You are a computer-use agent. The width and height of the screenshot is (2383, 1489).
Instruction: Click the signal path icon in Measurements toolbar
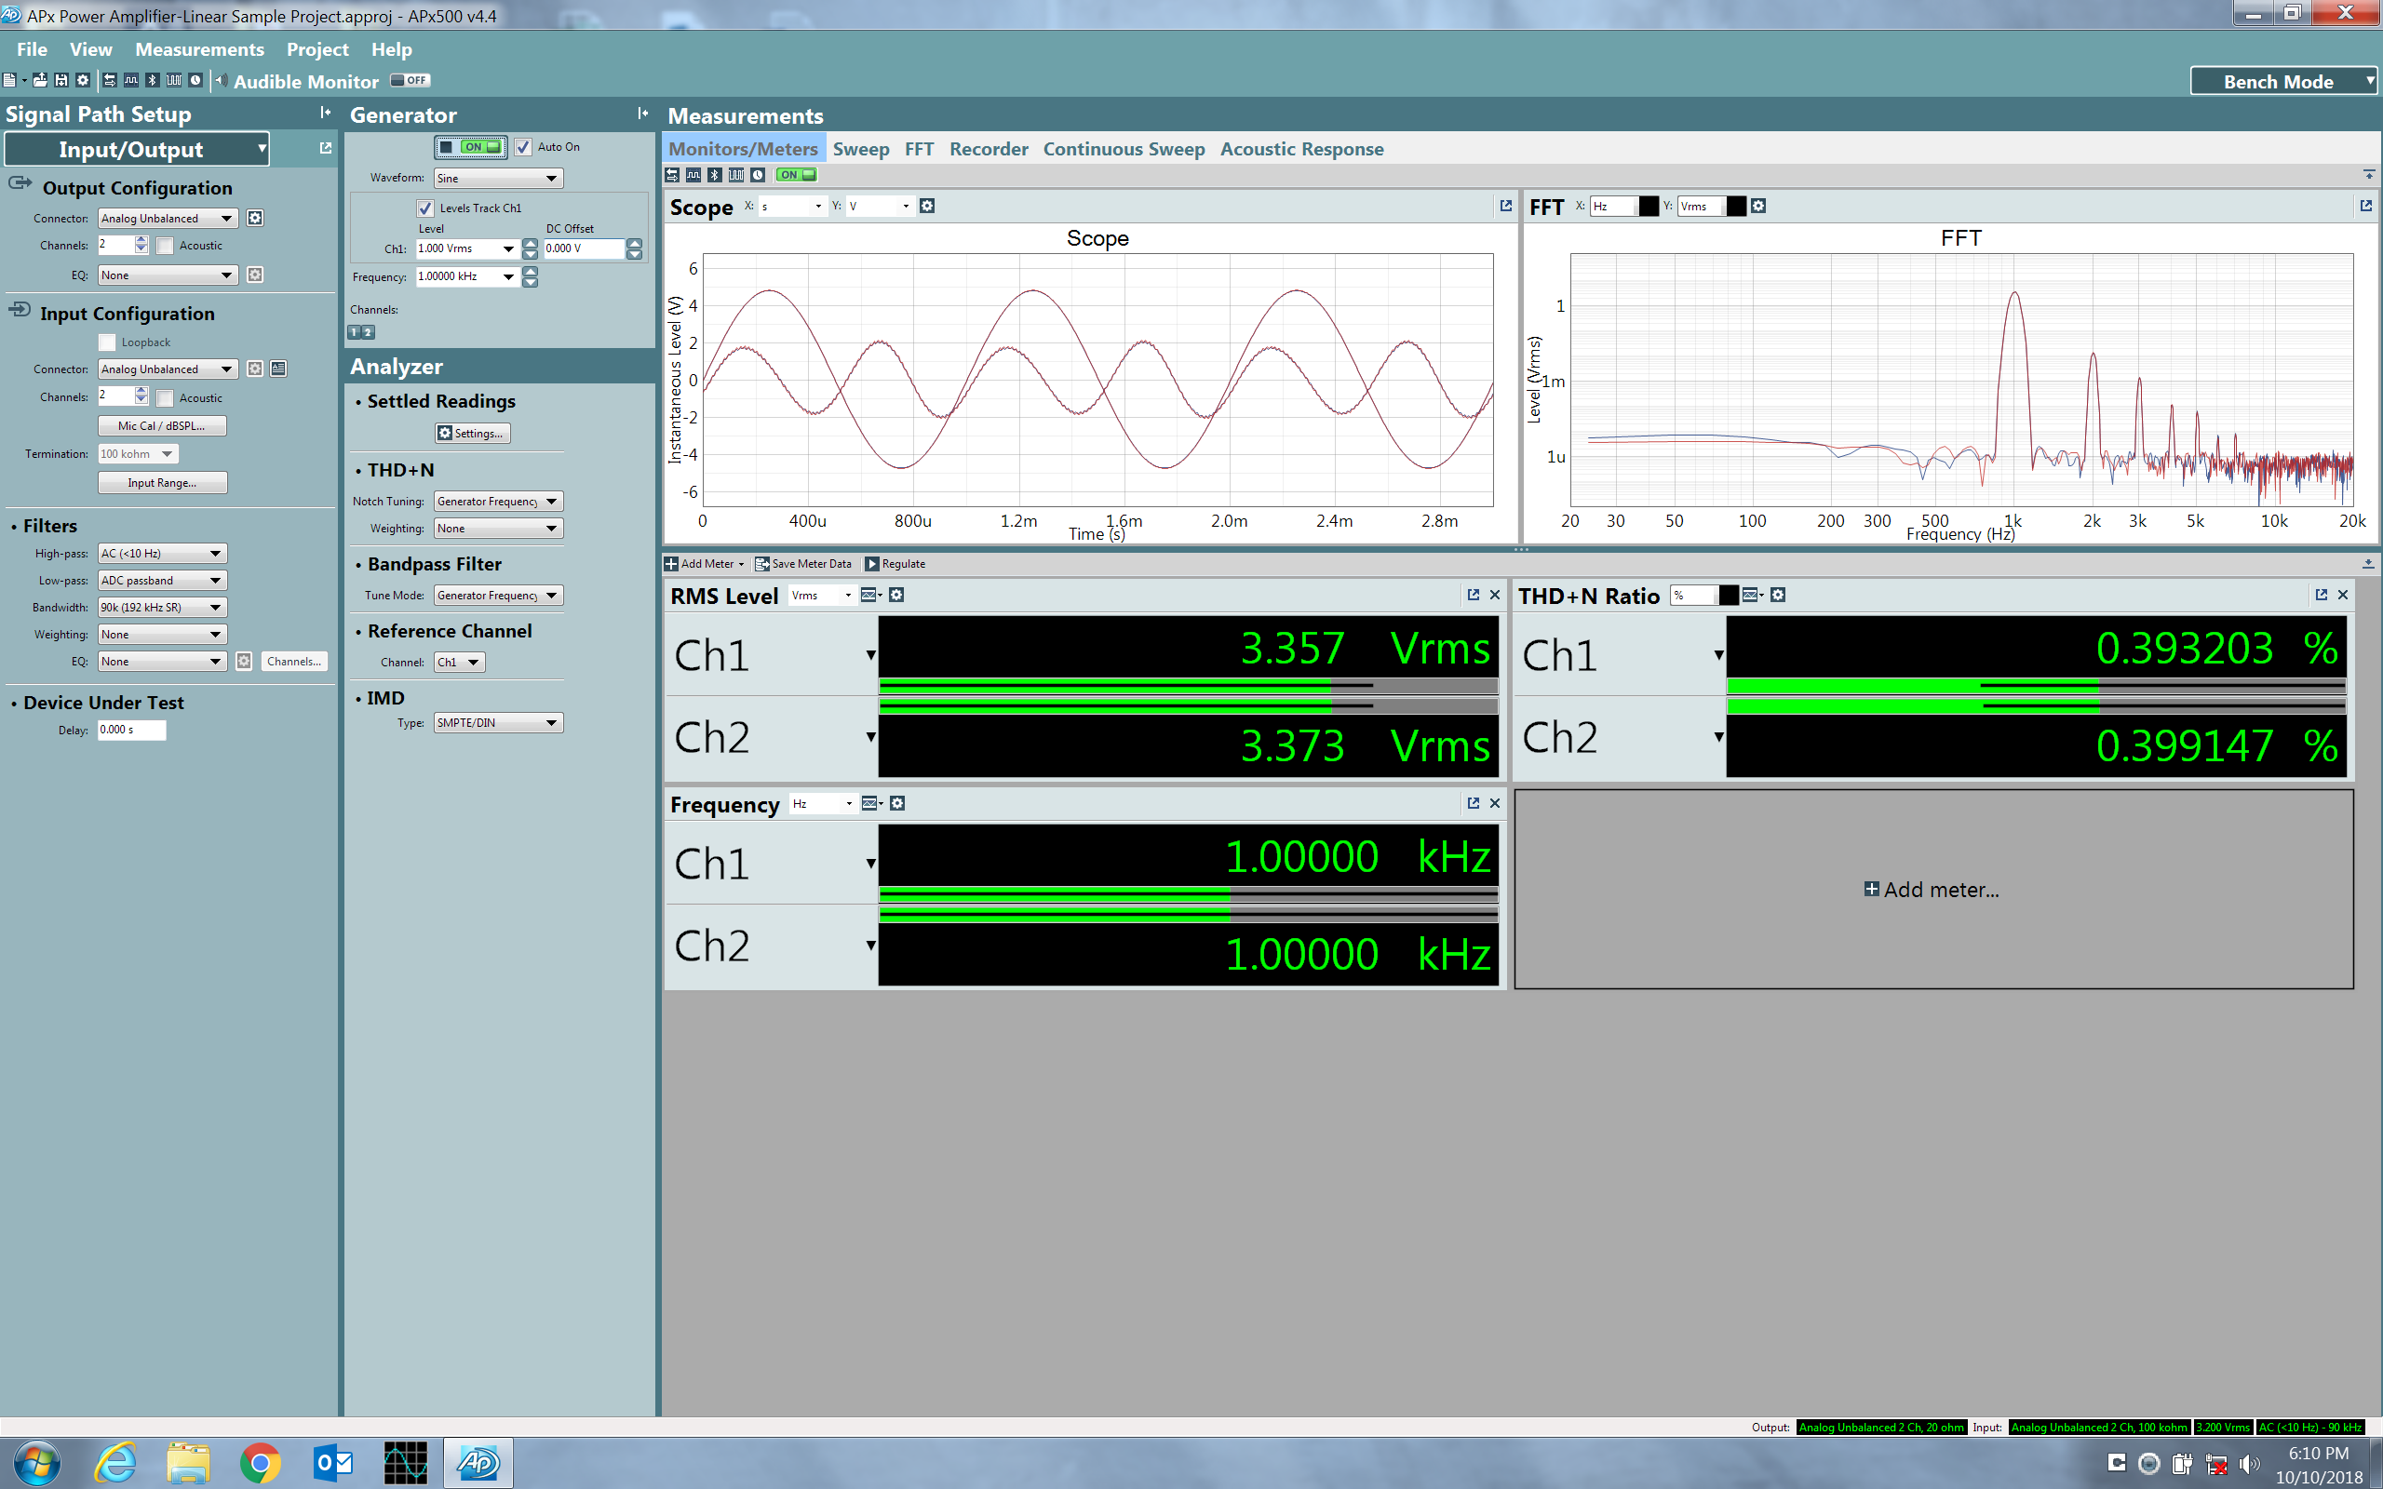pos(671,175)
